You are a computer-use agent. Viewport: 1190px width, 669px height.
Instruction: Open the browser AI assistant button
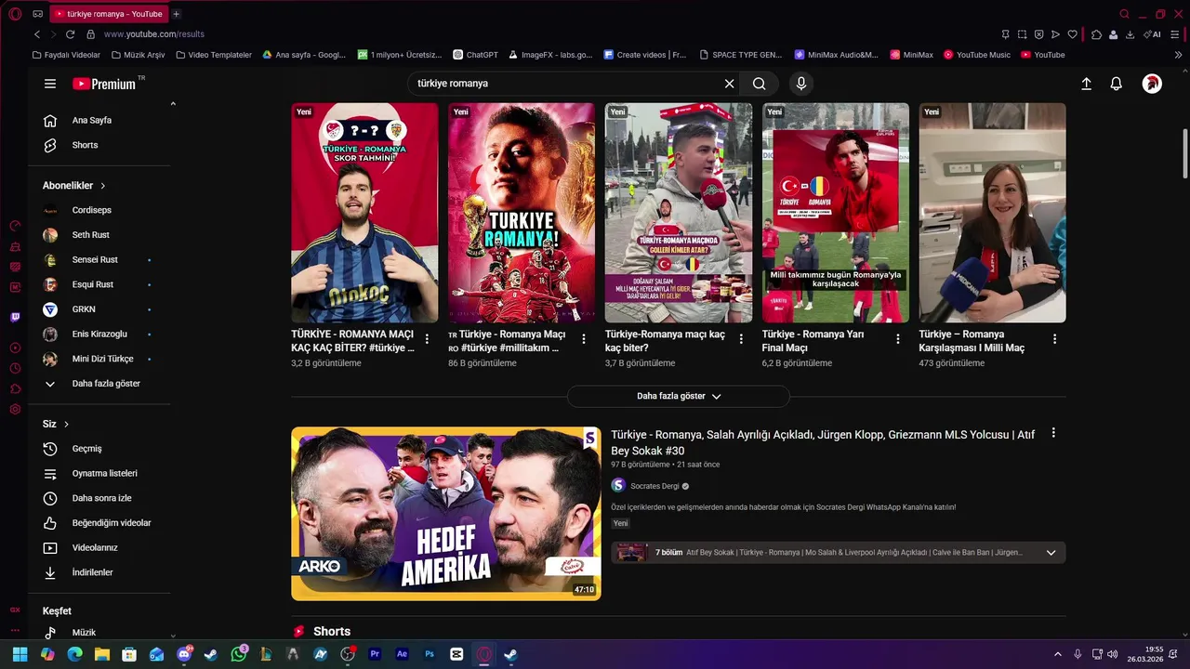[x=1153, y=34]
